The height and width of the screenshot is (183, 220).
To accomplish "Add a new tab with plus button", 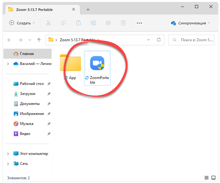I will [x=88, y=10].
